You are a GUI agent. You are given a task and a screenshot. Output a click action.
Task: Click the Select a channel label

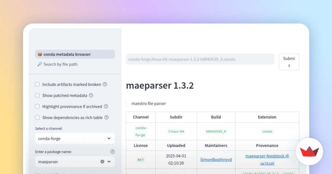[49, 129]
